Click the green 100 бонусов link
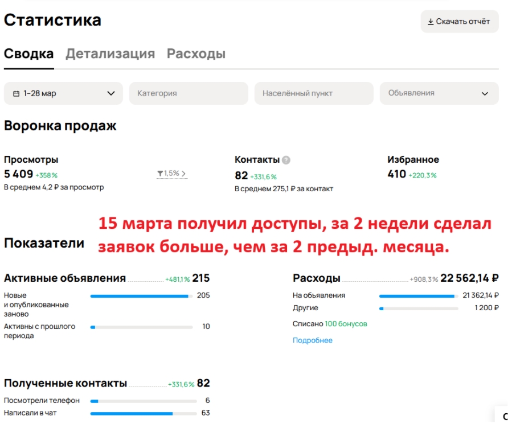 click(x=346, y=324)
